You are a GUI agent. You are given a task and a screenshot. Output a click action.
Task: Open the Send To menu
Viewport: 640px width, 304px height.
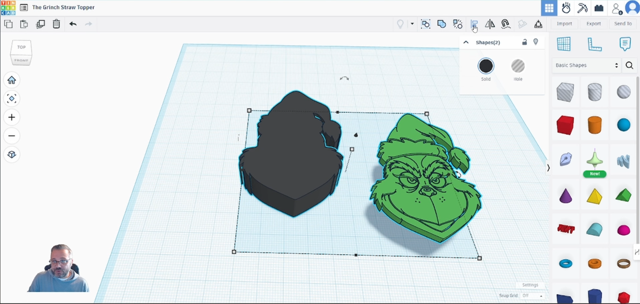623,24
